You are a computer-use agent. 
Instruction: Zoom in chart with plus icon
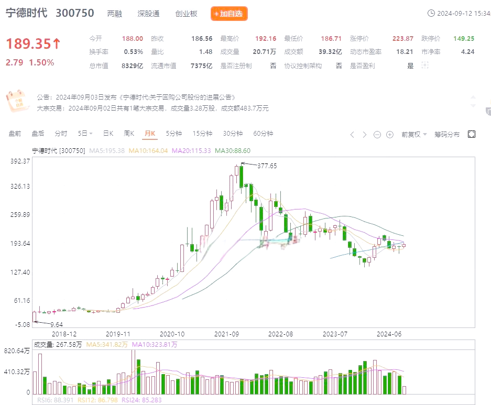click(x=389, y=135)
